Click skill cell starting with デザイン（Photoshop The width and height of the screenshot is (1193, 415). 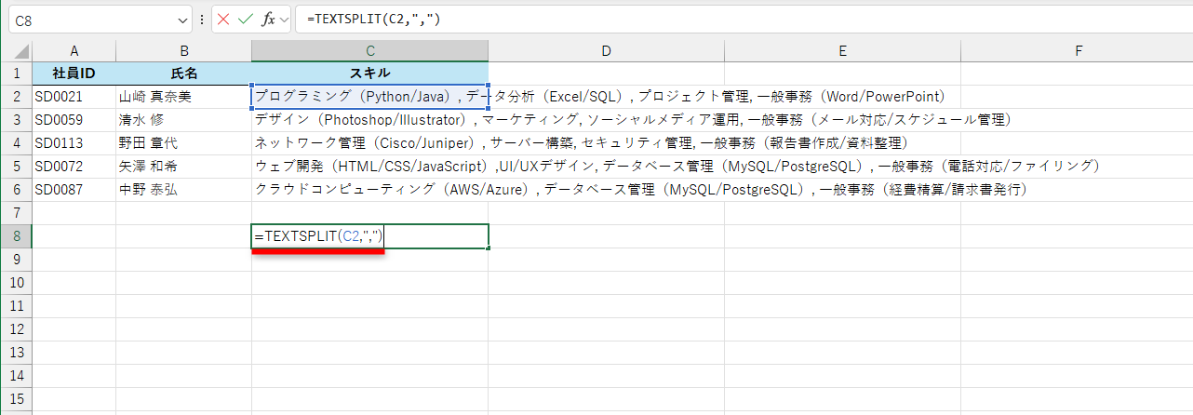(369, 120)
